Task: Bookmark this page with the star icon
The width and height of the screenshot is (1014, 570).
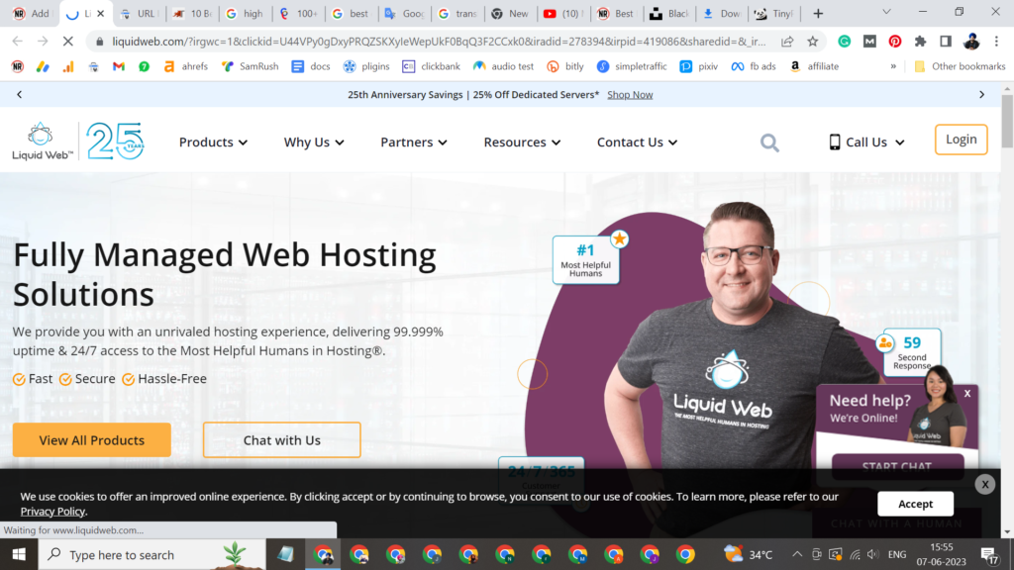Action: tap(813, 42)
